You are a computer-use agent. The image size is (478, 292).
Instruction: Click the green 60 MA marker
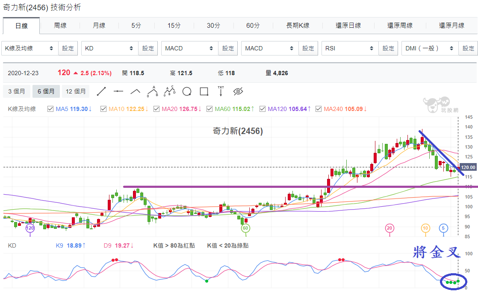(x=246, y=228)
